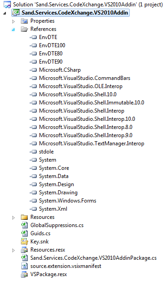Click the Key.snk key file icon
The width and height of the screenshot is (167, 282).
point(25,242)
